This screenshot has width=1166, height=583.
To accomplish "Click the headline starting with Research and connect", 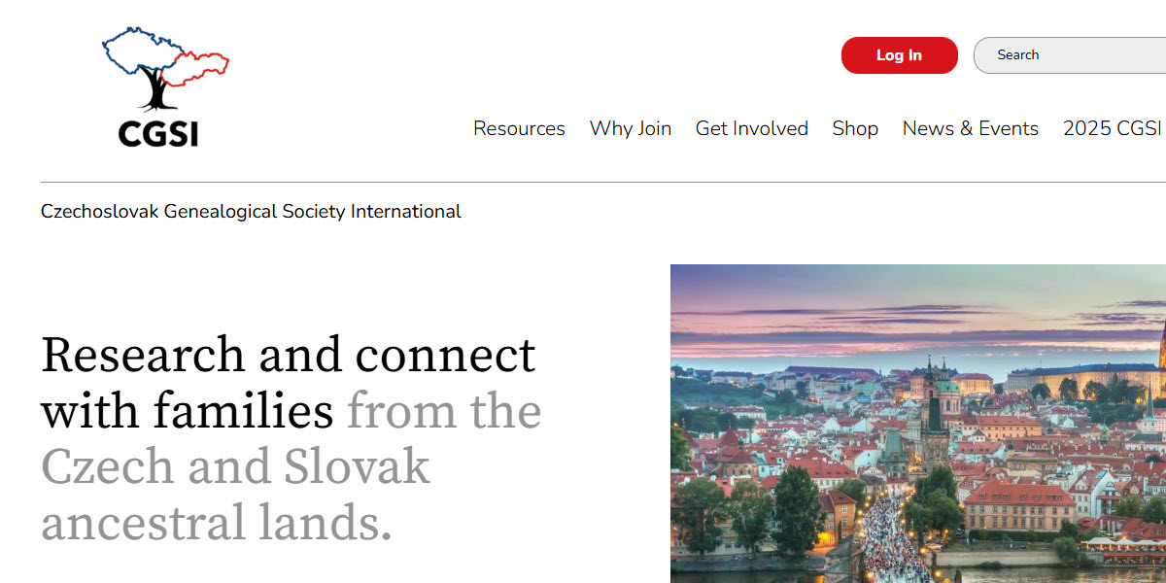I will click(287, 355).
